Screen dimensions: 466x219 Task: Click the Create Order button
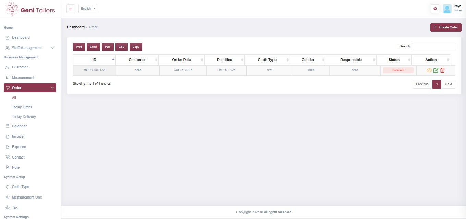coord(445,27)
